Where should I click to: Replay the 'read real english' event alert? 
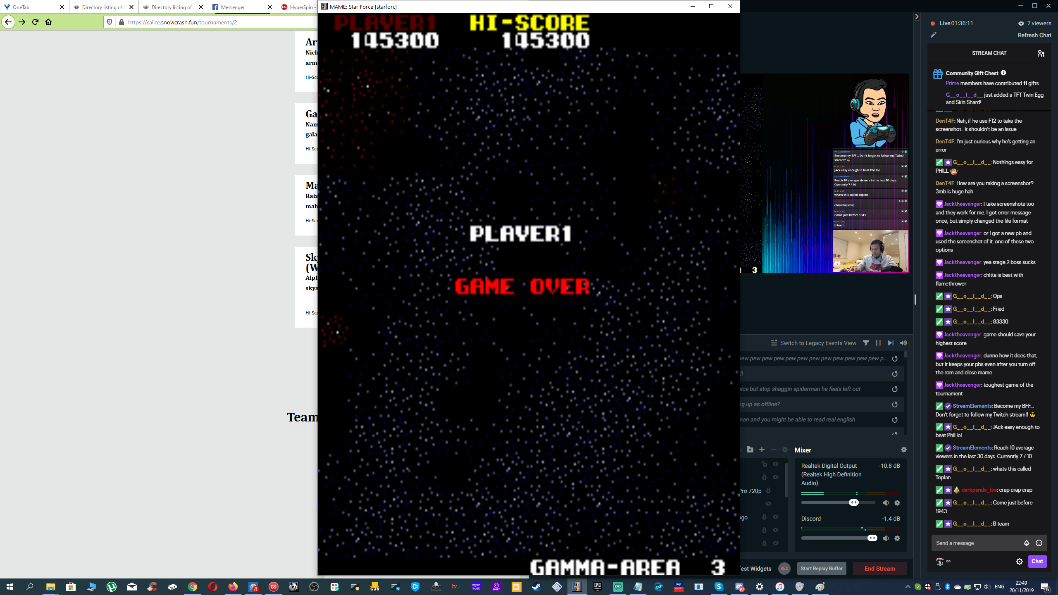tap(895, 420)
